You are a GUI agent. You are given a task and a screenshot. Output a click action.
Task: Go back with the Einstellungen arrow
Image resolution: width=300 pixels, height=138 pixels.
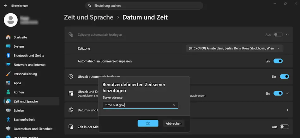(5, 6)
